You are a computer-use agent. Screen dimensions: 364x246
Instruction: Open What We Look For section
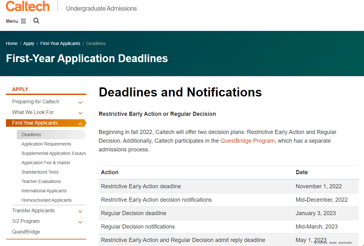pyautogui.click(x=33, y=112)
